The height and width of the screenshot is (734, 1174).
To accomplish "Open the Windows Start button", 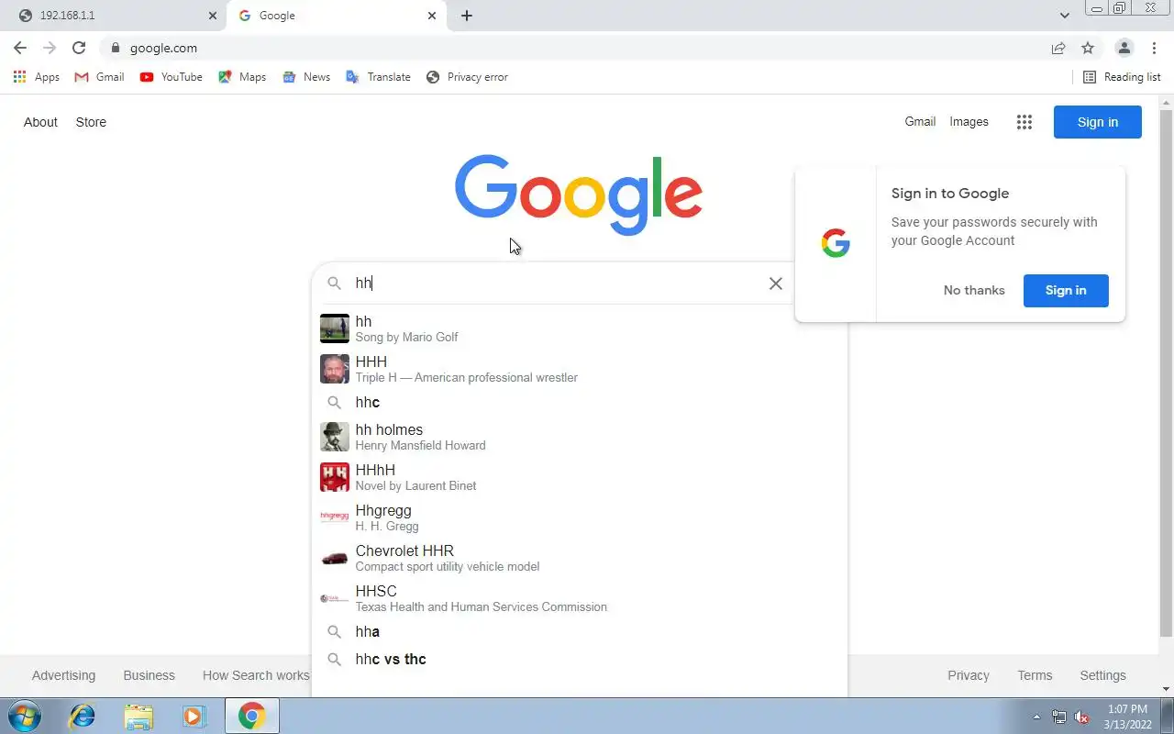I will click(x=25, y=716).
